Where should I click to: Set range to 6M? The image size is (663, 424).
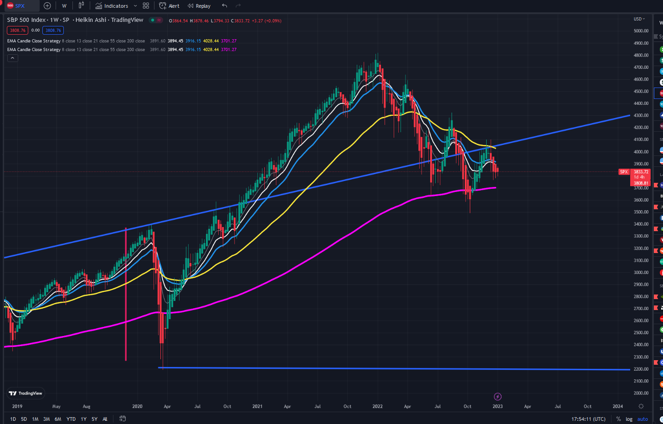58,419
